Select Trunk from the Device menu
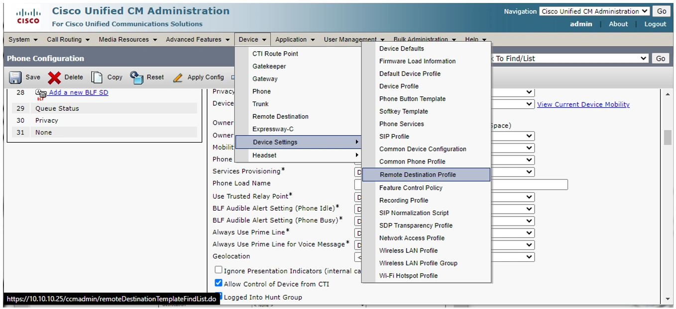Image resolution: width=676 pixels, height=309 pixels. point(260,104)
